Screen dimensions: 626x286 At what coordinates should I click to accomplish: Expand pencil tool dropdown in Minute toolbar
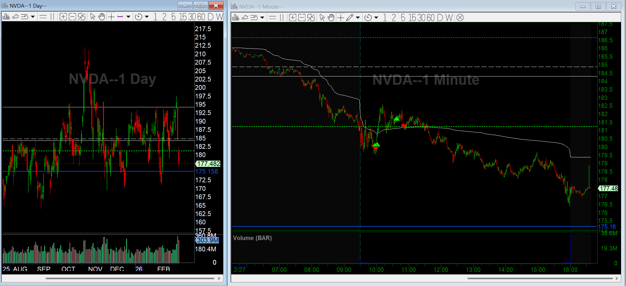[358, 18]
